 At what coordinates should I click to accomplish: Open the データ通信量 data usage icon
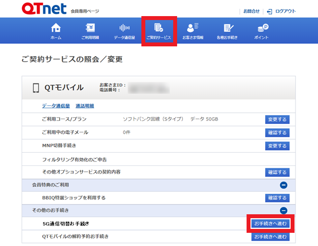(124, 31)
